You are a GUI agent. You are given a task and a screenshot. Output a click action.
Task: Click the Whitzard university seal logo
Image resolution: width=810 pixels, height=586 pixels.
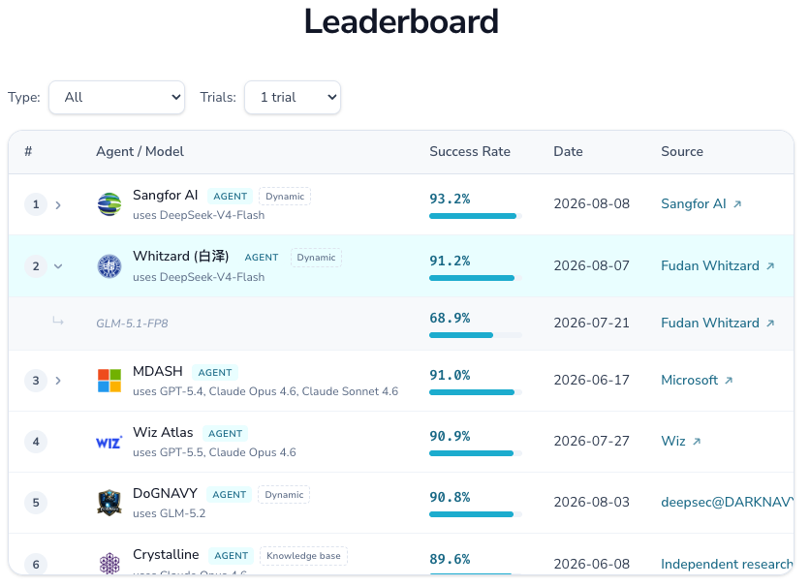click(109, 266)
